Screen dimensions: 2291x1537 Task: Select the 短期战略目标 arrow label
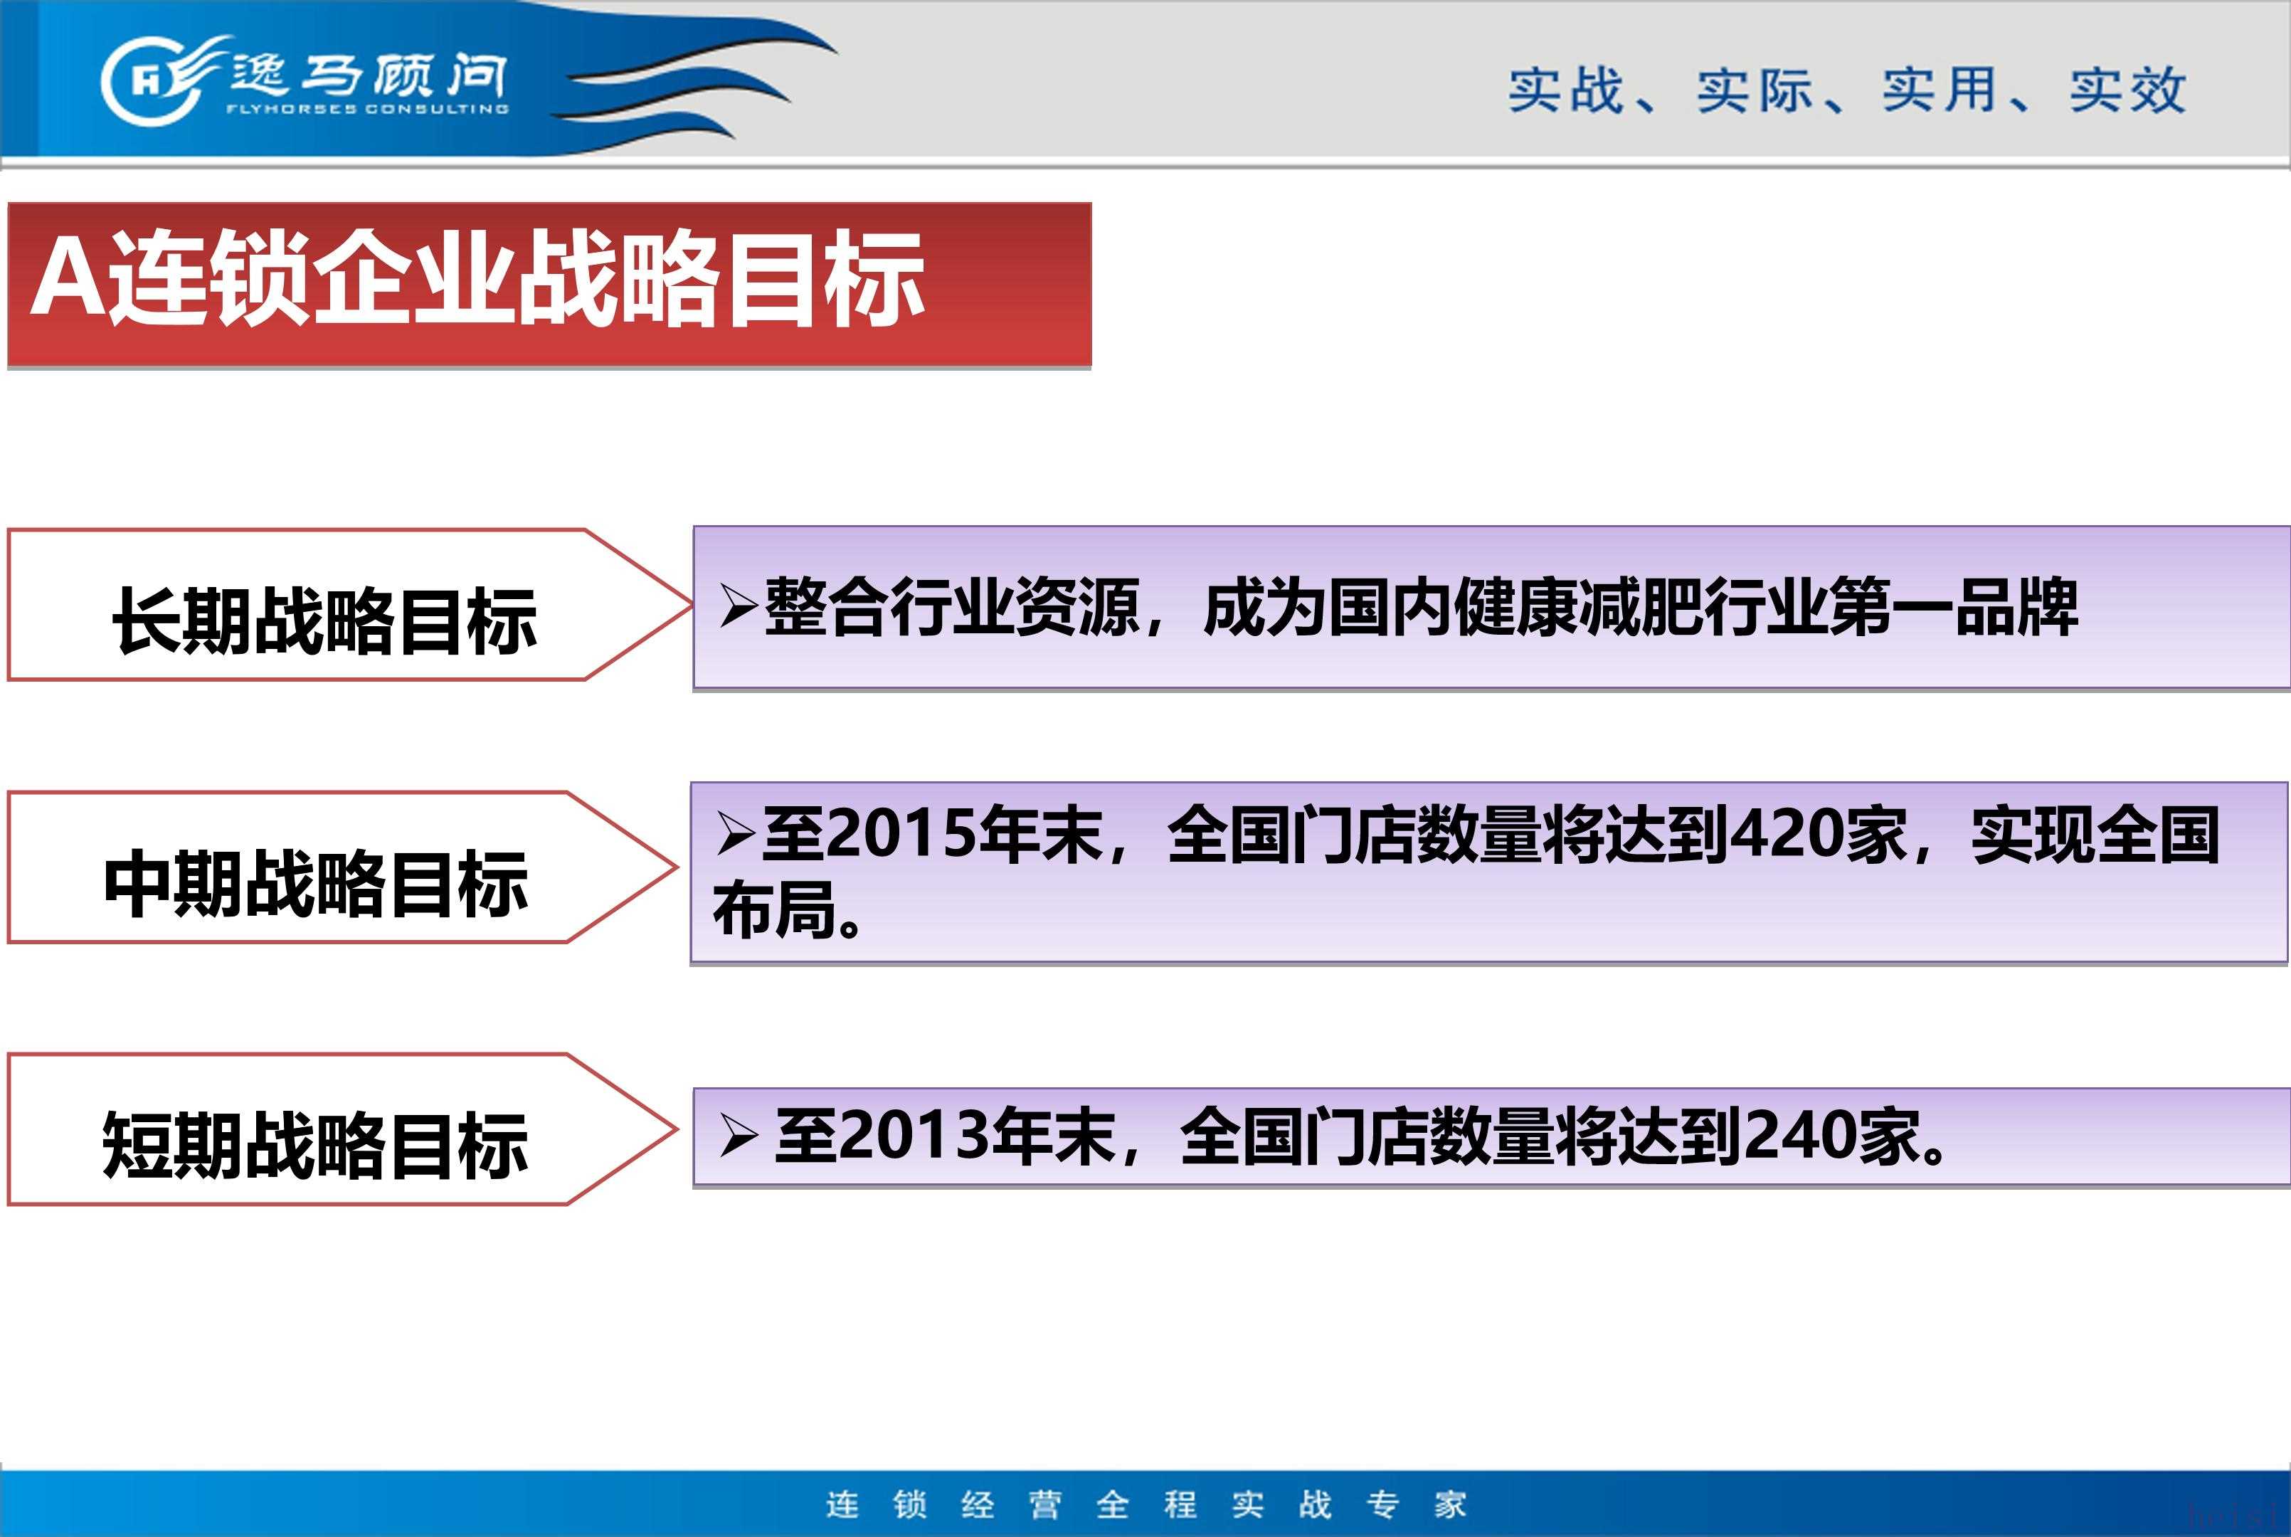tap(343, 1129)
